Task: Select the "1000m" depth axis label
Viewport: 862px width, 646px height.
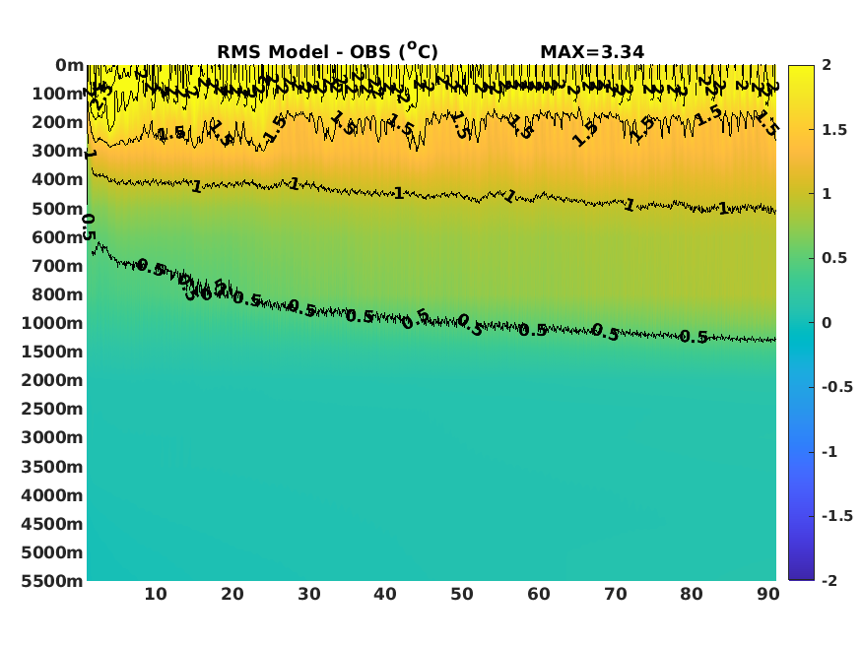Action: coord(52,323)
